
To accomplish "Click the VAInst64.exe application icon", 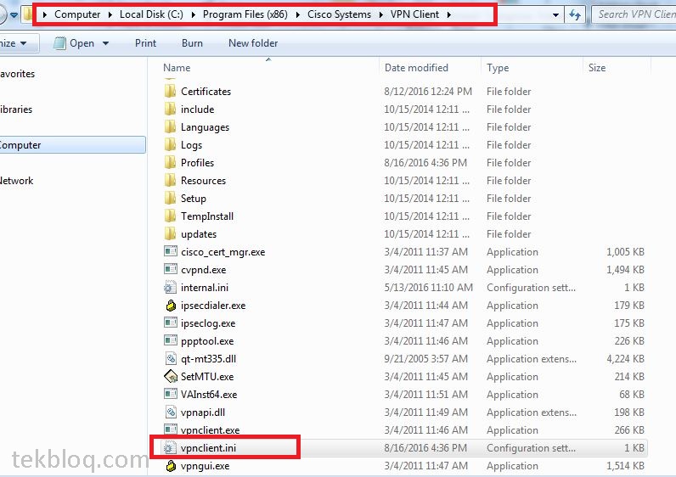I will tap(171, 394).
